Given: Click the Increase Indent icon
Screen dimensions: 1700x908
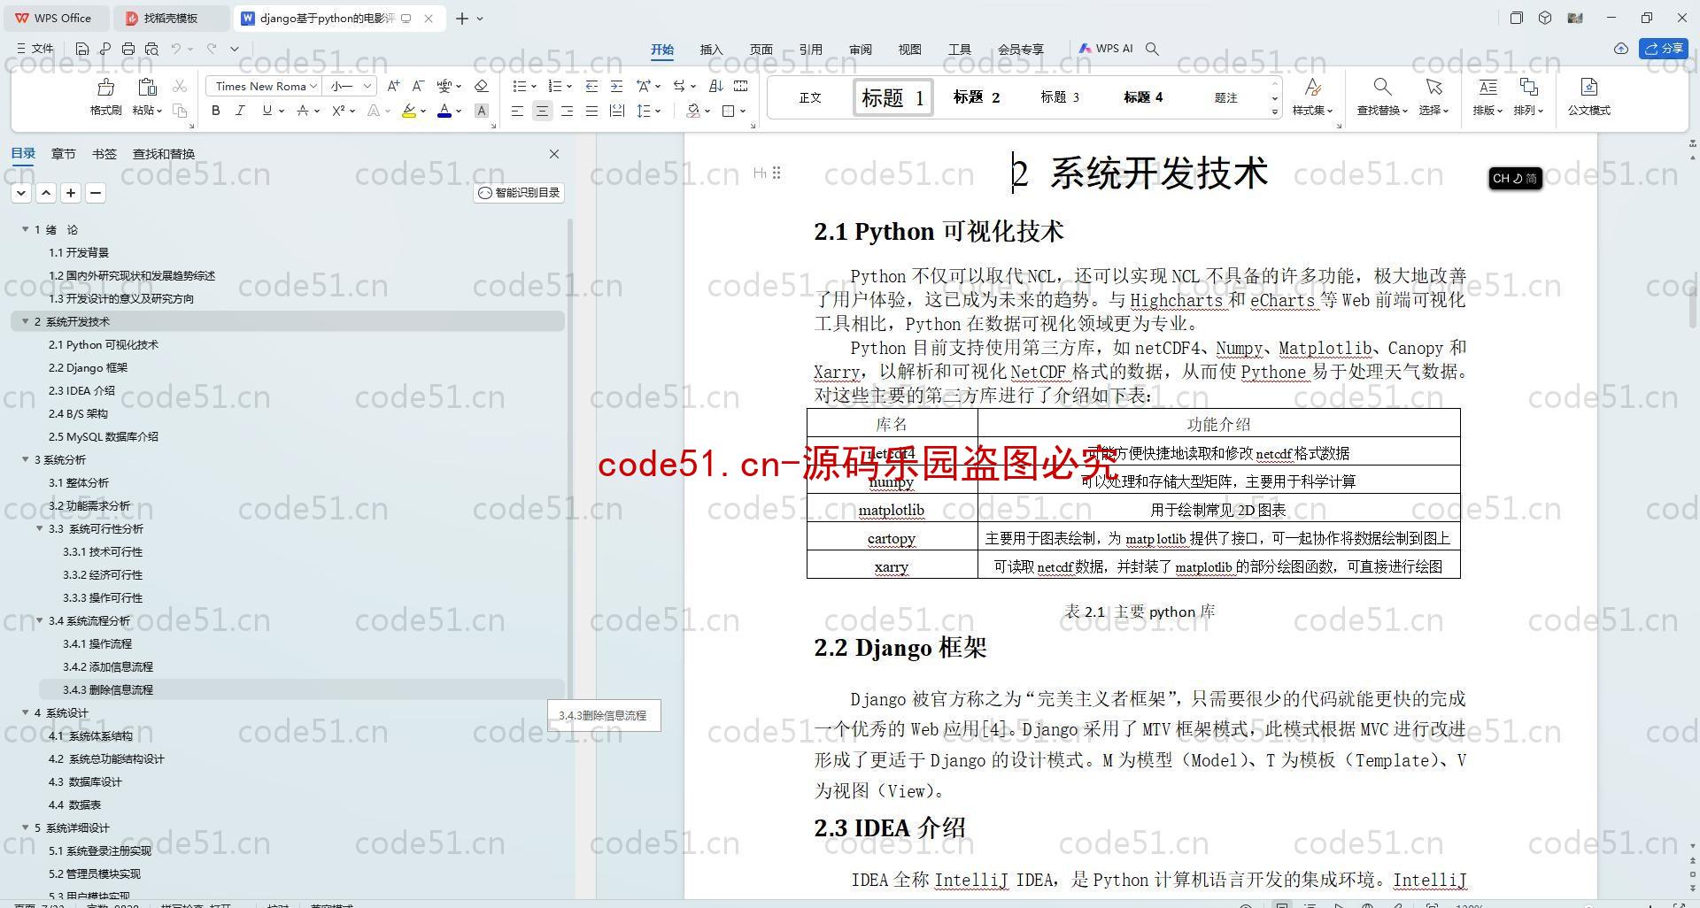Looking at the screenshot, I should 616,86.
